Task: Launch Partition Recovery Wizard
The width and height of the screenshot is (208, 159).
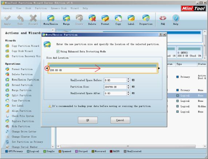Action: [x=23, y=56]
